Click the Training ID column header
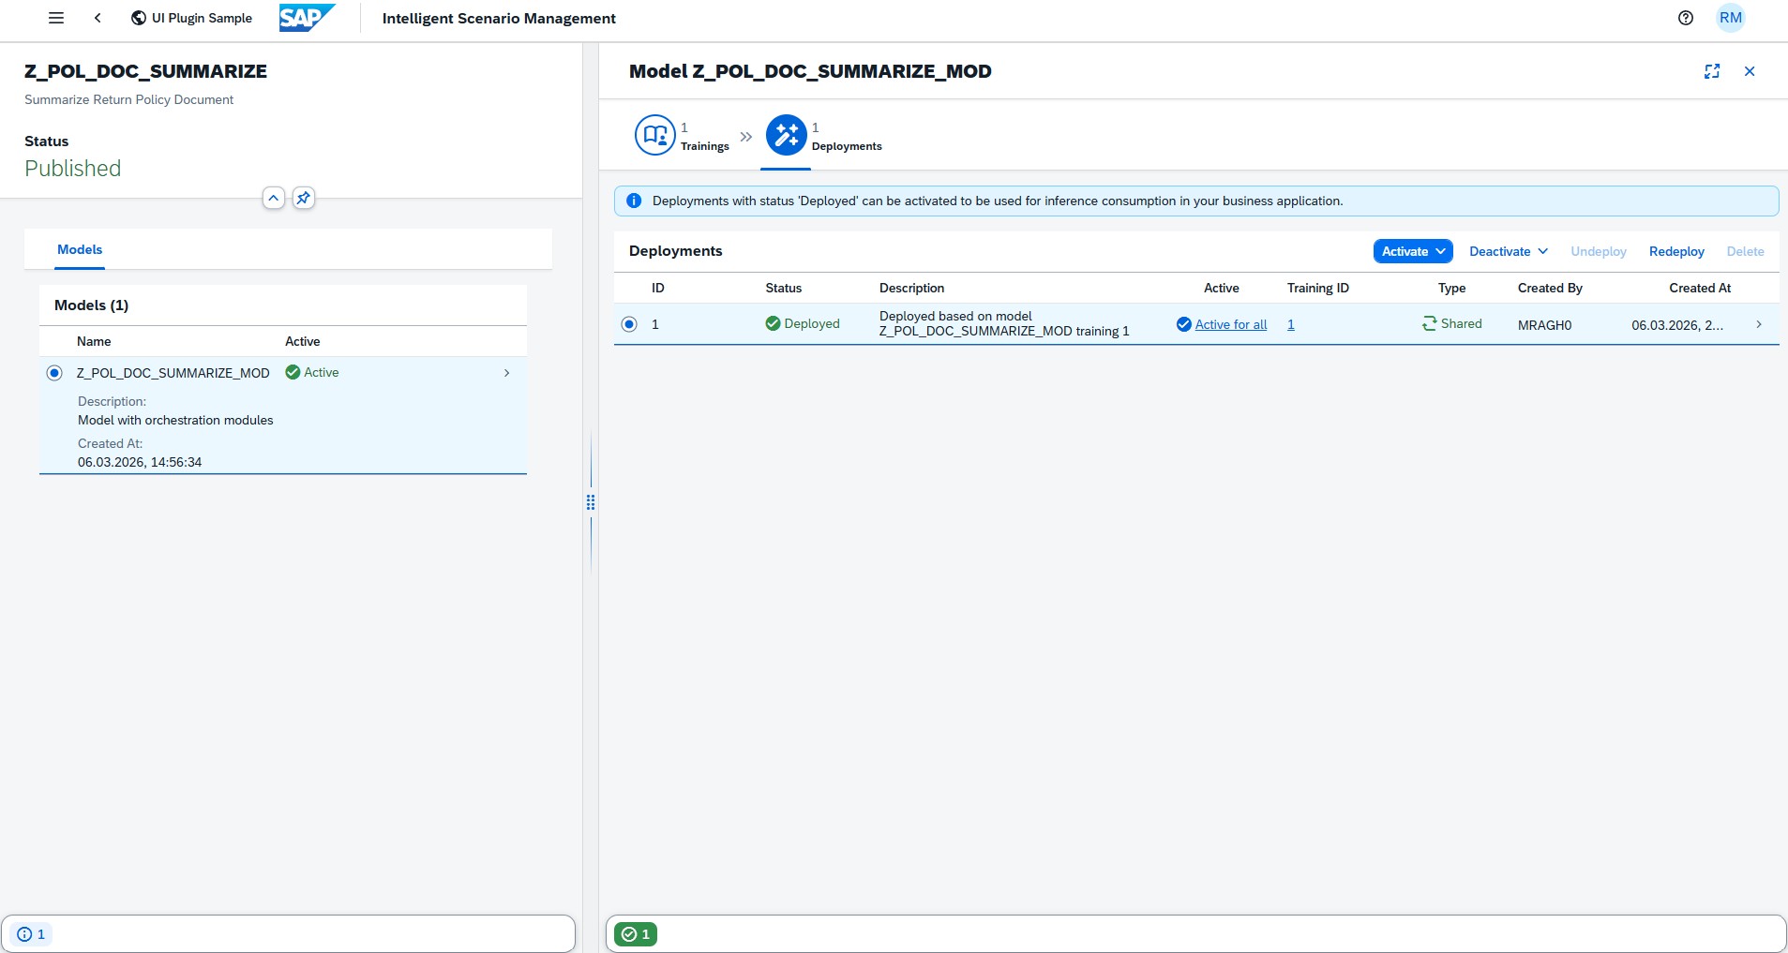Image resolution: width=1788 pixels, height=953 pixels. (1318, 288)
